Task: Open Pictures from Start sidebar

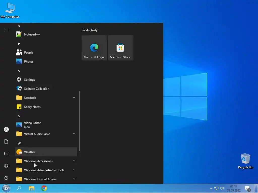Action: click(6, 154)
